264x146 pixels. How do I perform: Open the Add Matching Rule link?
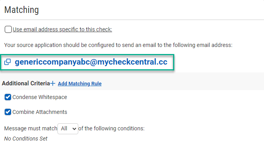tap(79, 83)
